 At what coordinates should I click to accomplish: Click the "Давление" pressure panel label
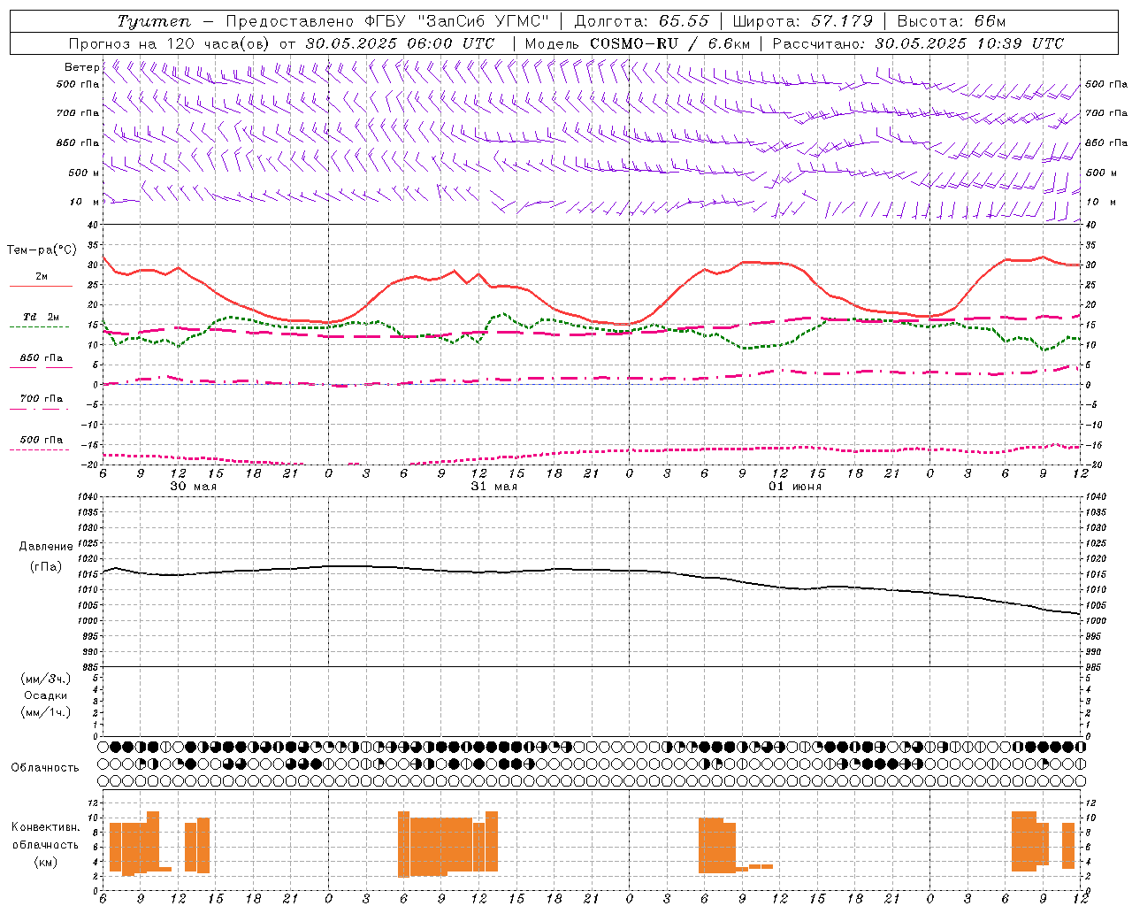pos(46,547)
